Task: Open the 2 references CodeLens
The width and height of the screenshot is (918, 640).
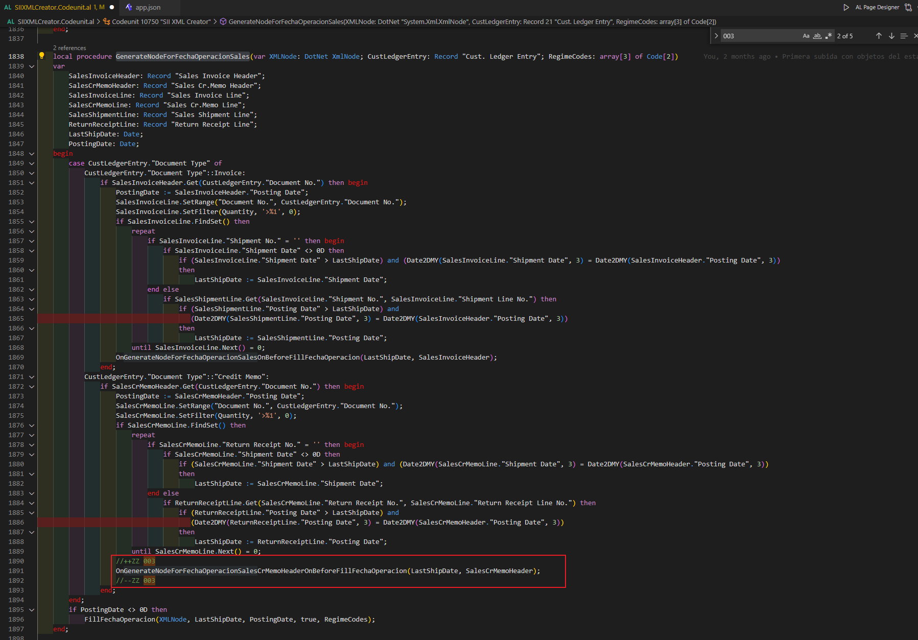Action: coord(69,48)
